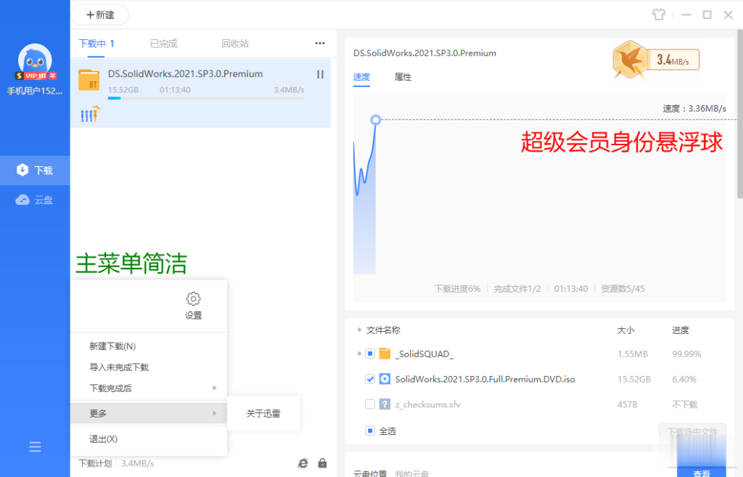Screen dimensions: 743x477
Task: Click the 我的云盘 location text
Action: [x=412, y=473]
